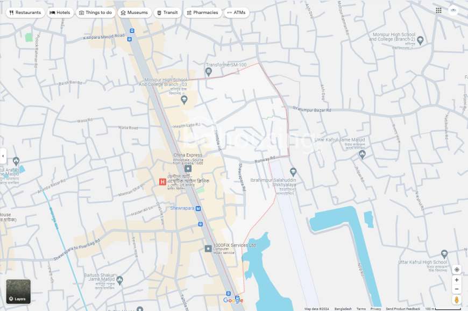The image size is (468, 311).
Task: Select Monipur High School Branch-2 pin
Action: 420,40
